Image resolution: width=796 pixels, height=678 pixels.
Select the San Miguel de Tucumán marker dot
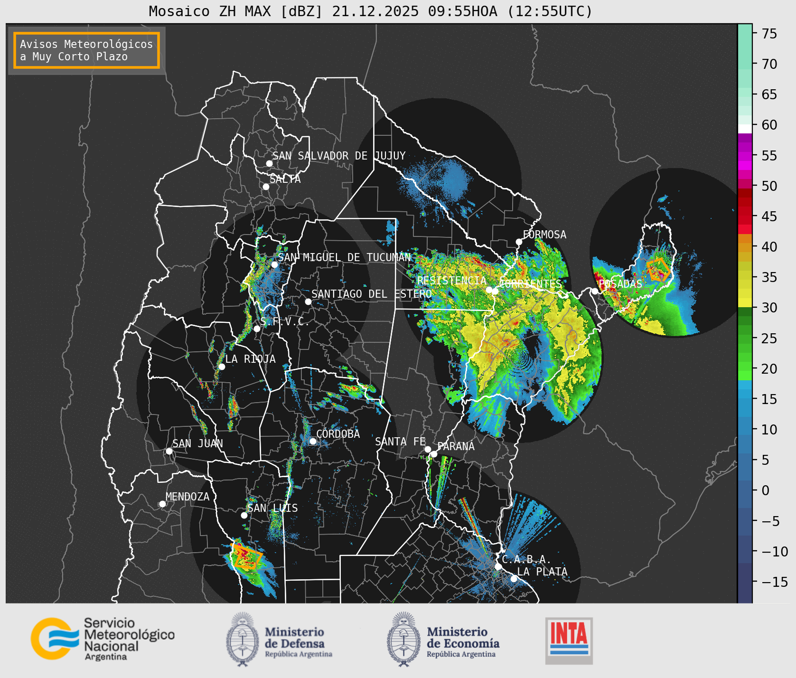coord(274,264)
